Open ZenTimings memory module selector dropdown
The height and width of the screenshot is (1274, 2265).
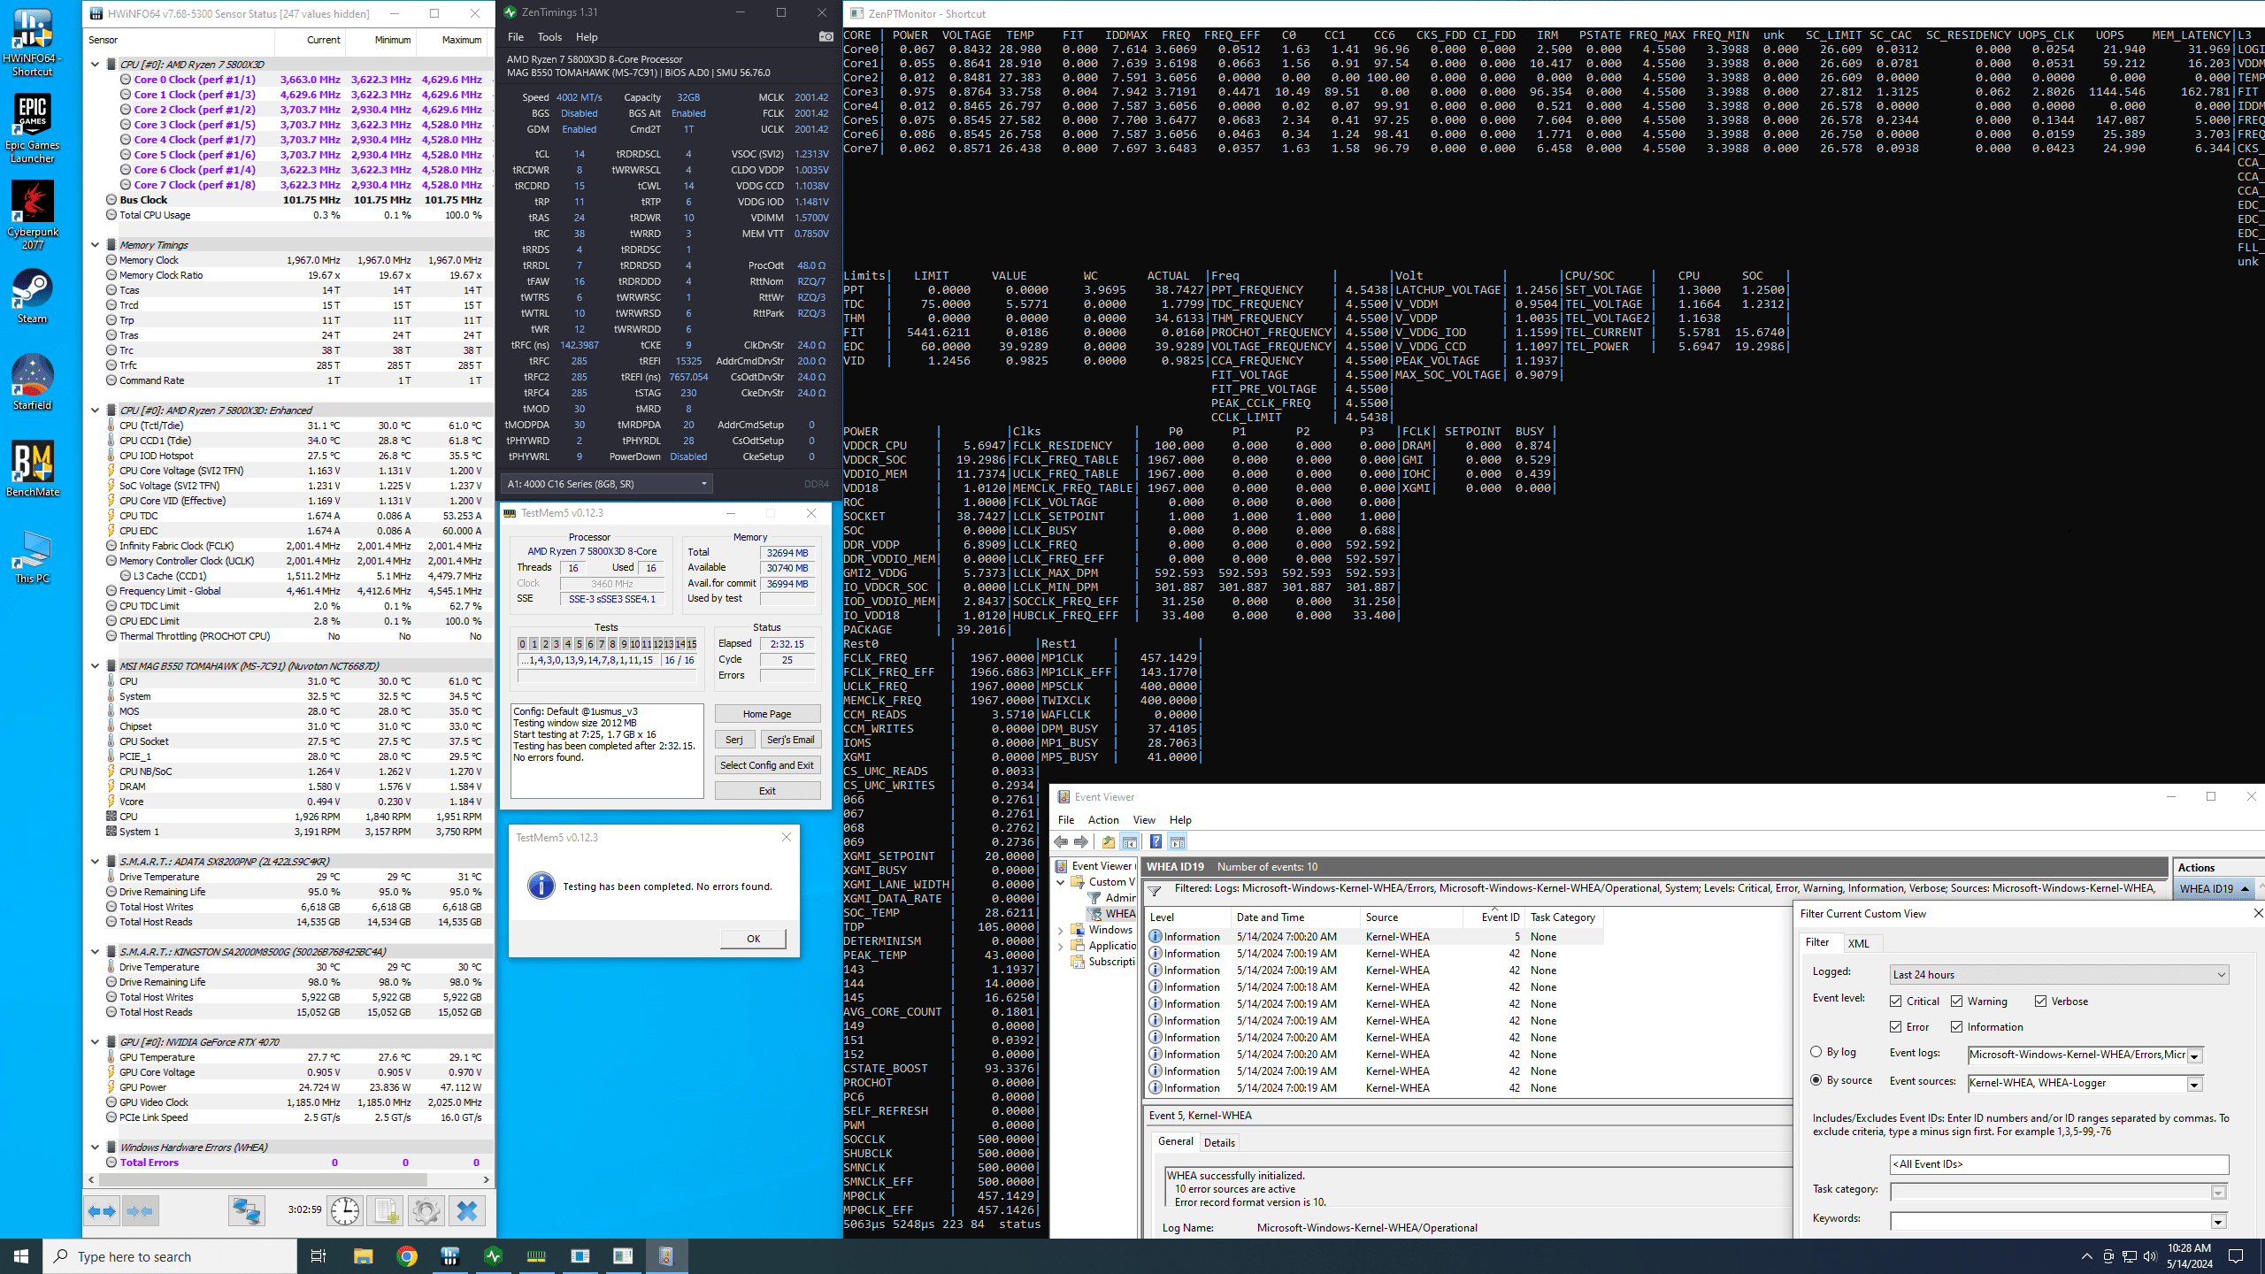[x=606, y=483]
